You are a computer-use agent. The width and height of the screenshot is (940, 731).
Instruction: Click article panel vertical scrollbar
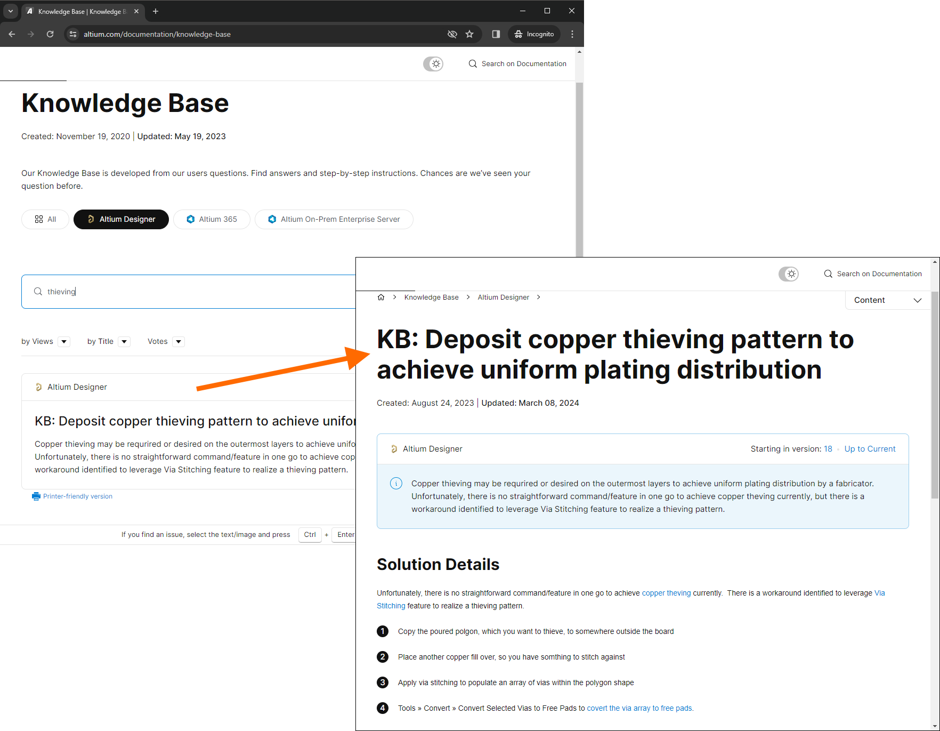935,395
